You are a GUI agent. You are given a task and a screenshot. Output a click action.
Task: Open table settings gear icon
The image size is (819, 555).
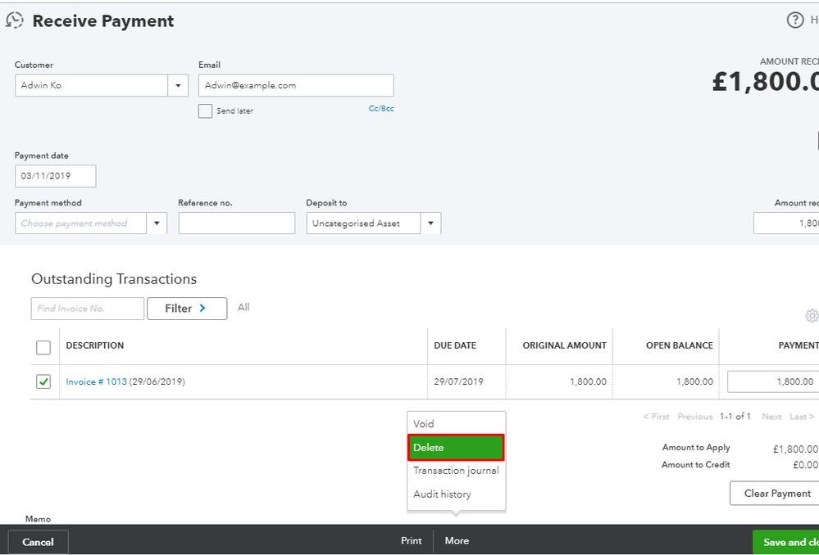pos(812,316)
